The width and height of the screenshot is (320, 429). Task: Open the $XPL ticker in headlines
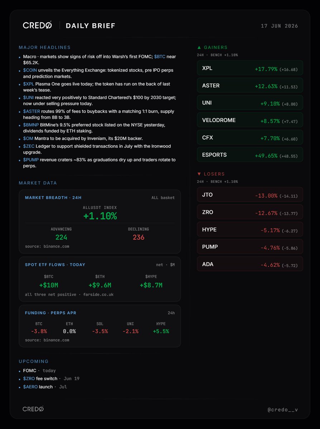[x=29, y=84]
